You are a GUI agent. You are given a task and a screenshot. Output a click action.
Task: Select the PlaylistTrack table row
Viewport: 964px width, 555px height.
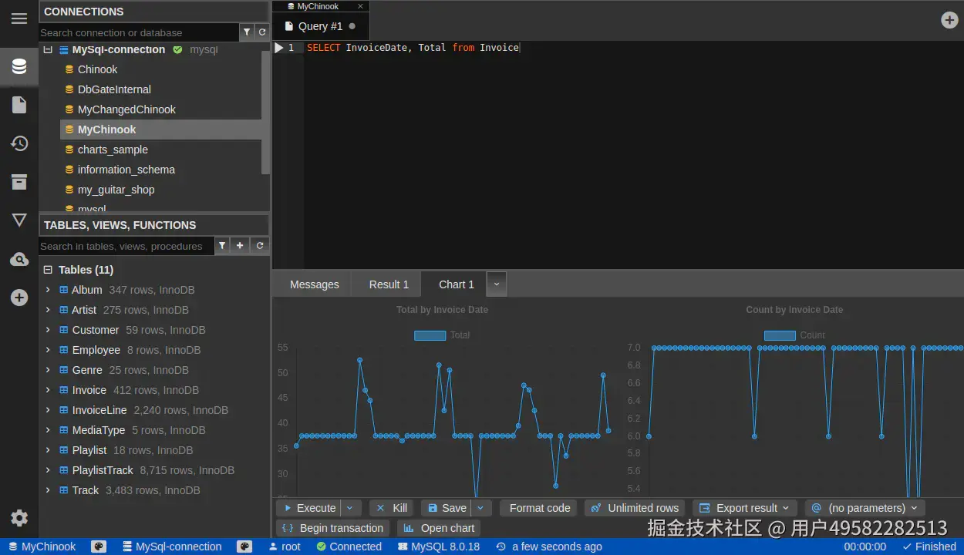(x=154, y=470)
